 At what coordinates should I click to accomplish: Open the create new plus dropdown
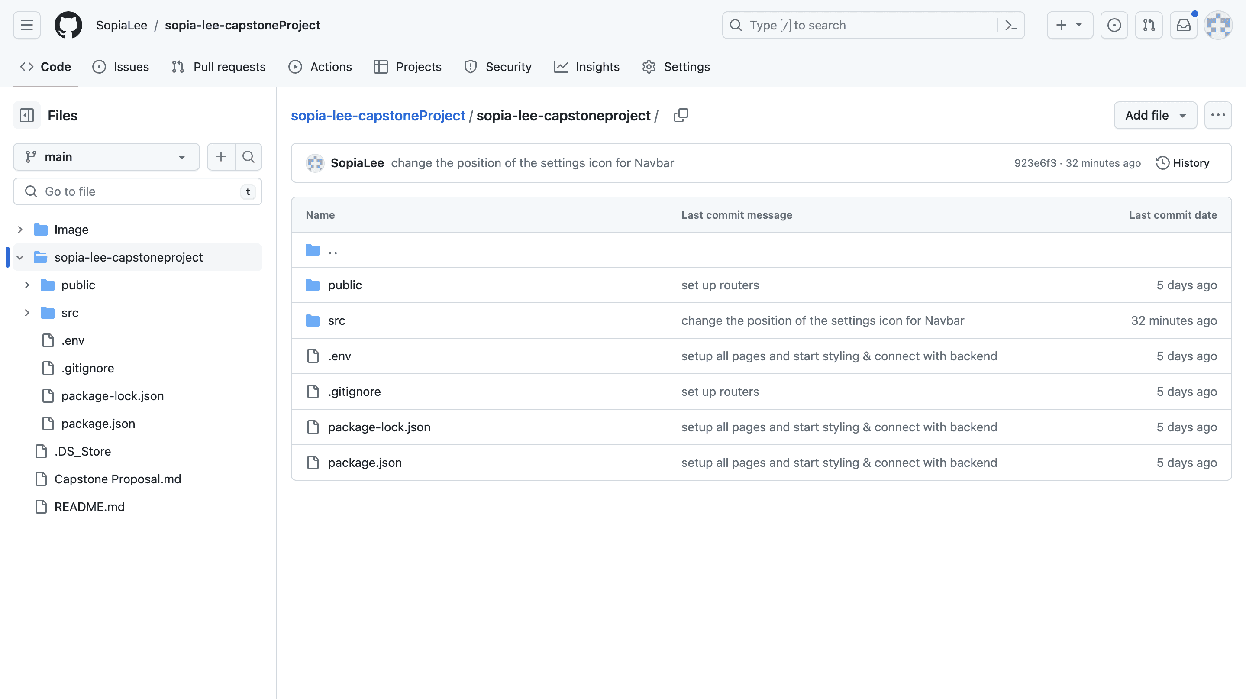(x=1069, y=25)
